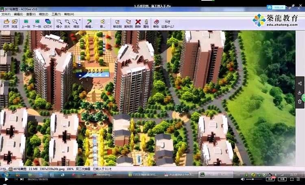The height and width of the screenshot is (185, 305).
Task: Click the download icon on side panel
Action: tap(300, 92)
